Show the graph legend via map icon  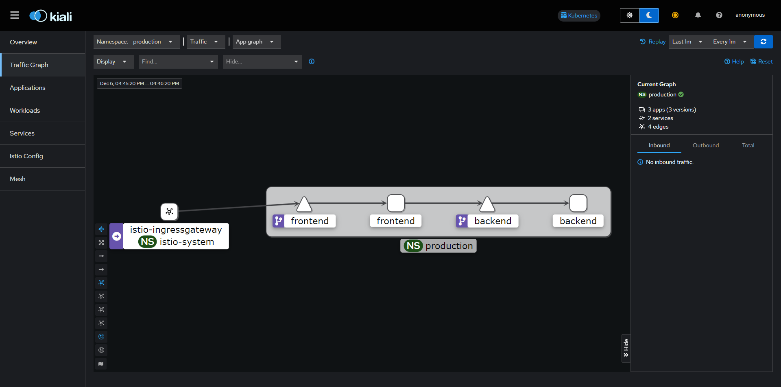pos(101,363)
